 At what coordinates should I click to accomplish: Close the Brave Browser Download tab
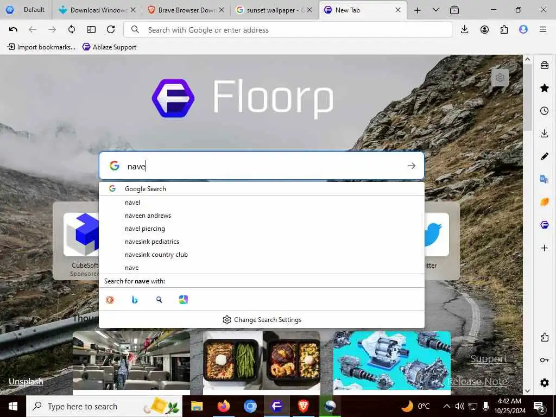(222, 10)
